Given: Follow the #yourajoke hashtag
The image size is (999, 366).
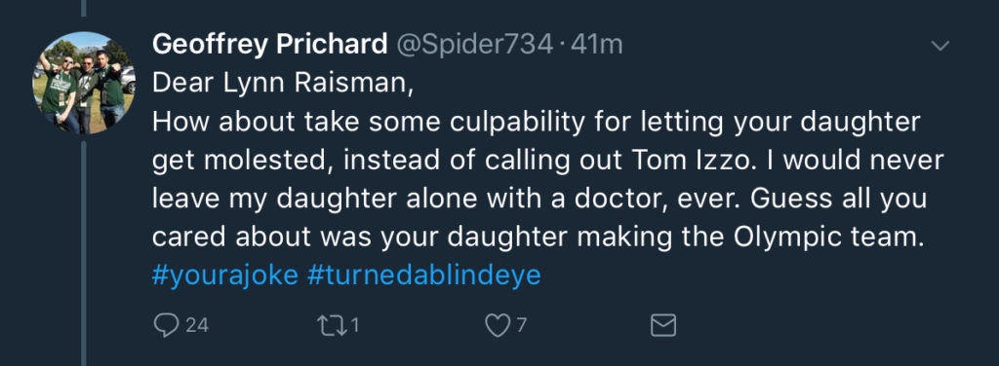Looking at the screenshot, I should [225, 275].
